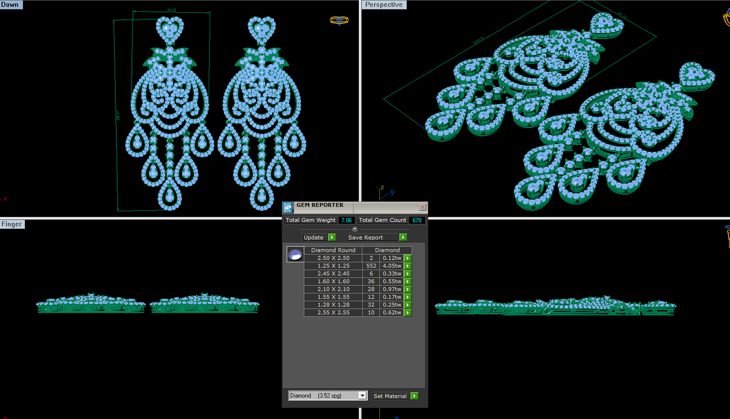Image resolution: width=730 pixels, height=419 pixels.
Task: Select the 2.45 X 2.45 size cell
Action: tap(333, 274)
